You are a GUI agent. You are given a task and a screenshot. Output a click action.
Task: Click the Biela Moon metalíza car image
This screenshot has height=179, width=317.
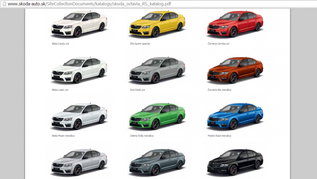pyautogui.click(x=79, y=116)
